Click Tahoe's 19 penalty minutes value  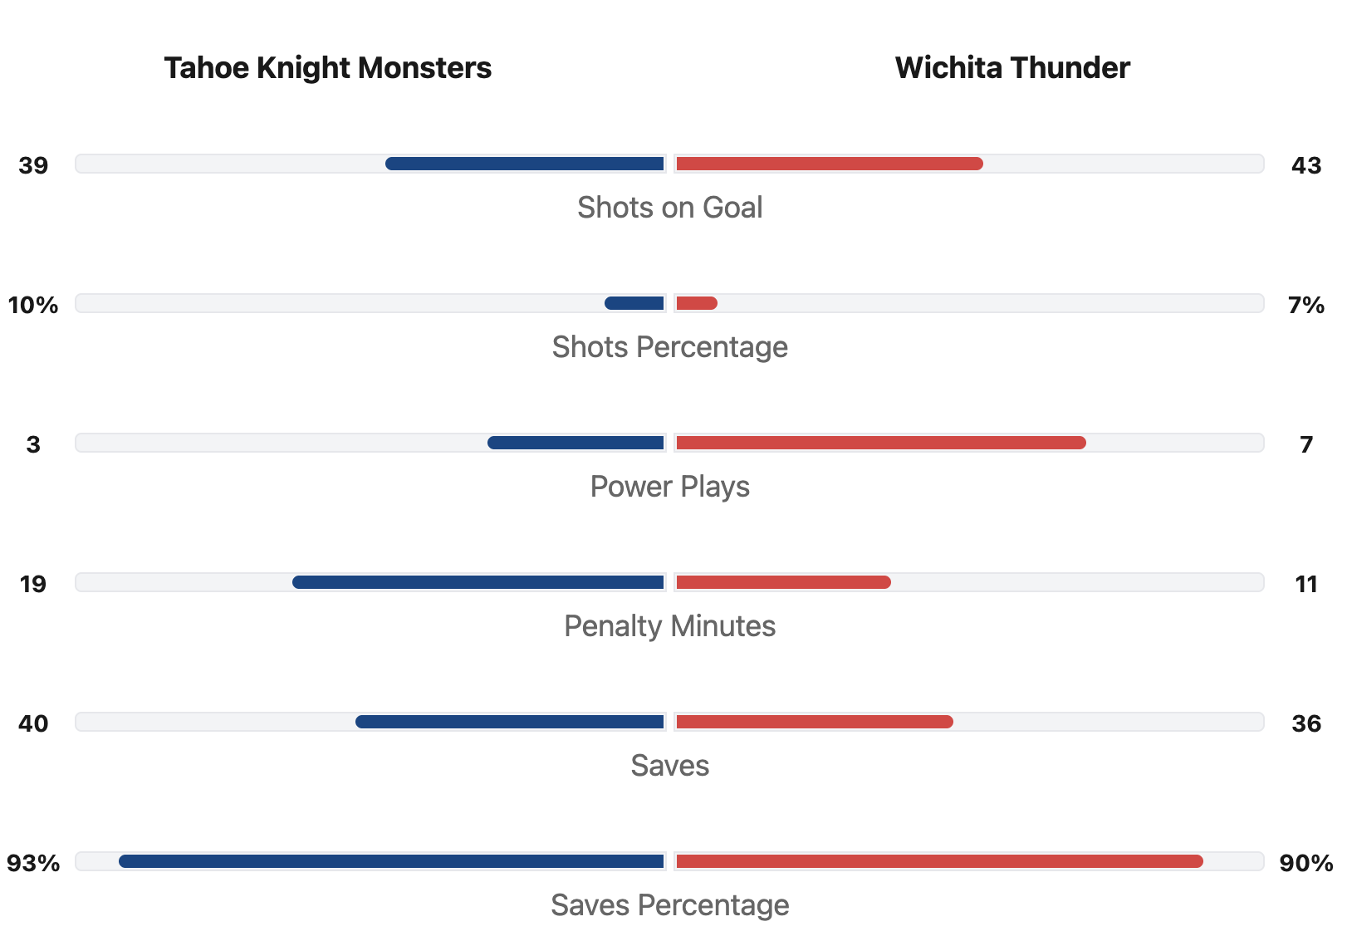coord(33,584)
